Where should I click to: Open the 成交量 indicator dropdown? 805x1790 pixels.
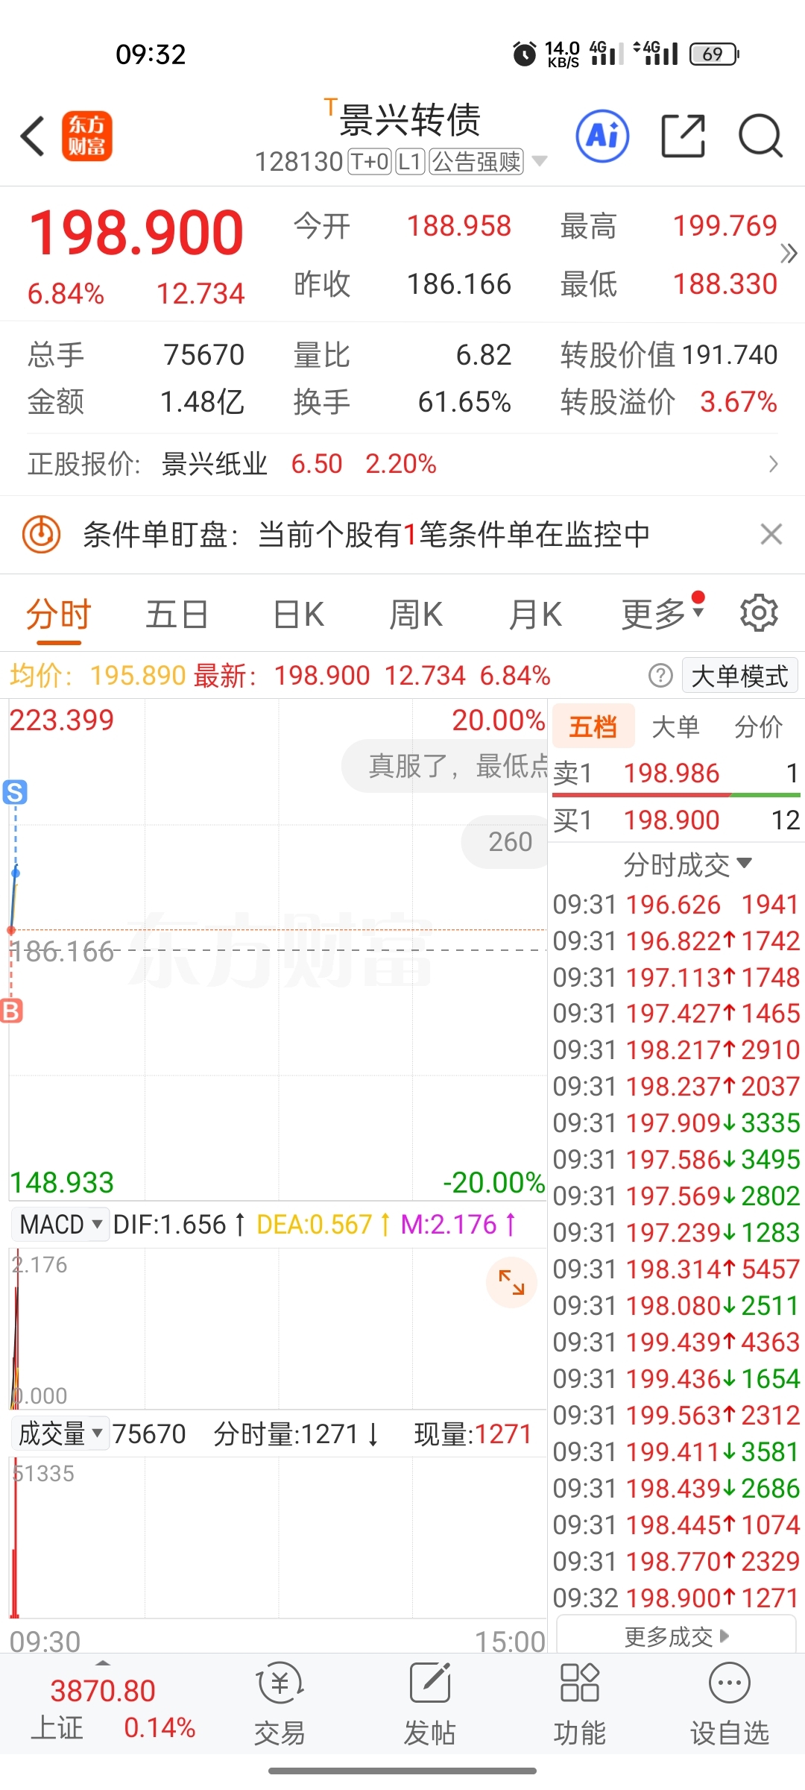click(x=60, y=1433)
